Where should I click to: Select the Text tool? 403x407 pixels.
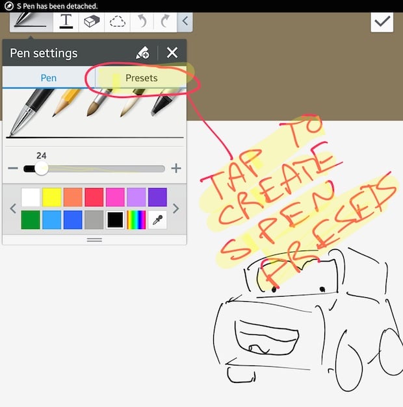(66, 21)
